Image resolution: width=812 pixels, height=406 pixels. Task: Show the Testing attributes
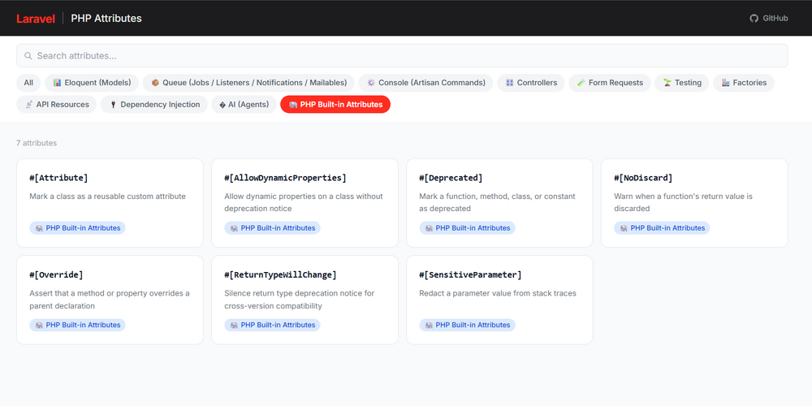681,83
